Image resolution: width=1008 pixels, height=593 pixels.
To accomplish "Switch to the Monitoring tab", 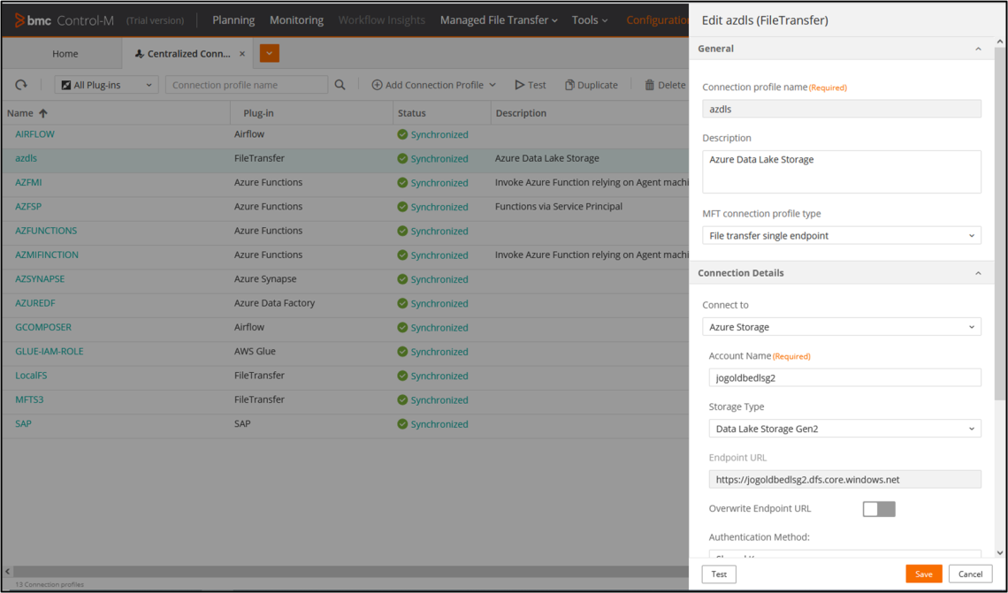I will 296,19.
